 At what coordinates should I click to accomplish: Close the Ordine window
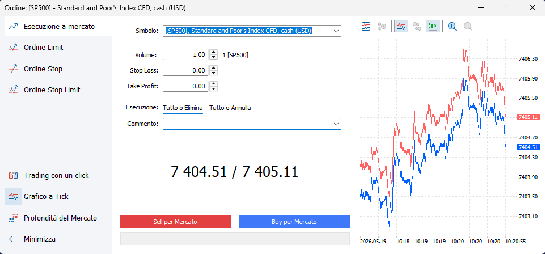coord(532,7)
